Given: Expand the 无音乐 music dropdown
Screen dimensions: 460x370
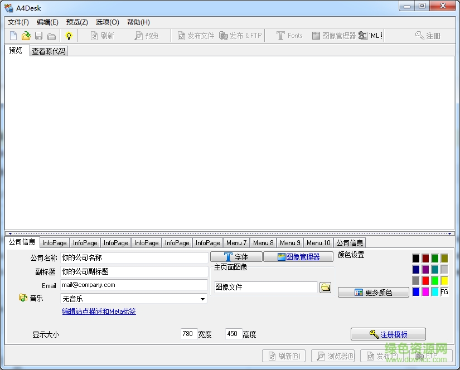Looking at the screenshot, I should 202,299.
